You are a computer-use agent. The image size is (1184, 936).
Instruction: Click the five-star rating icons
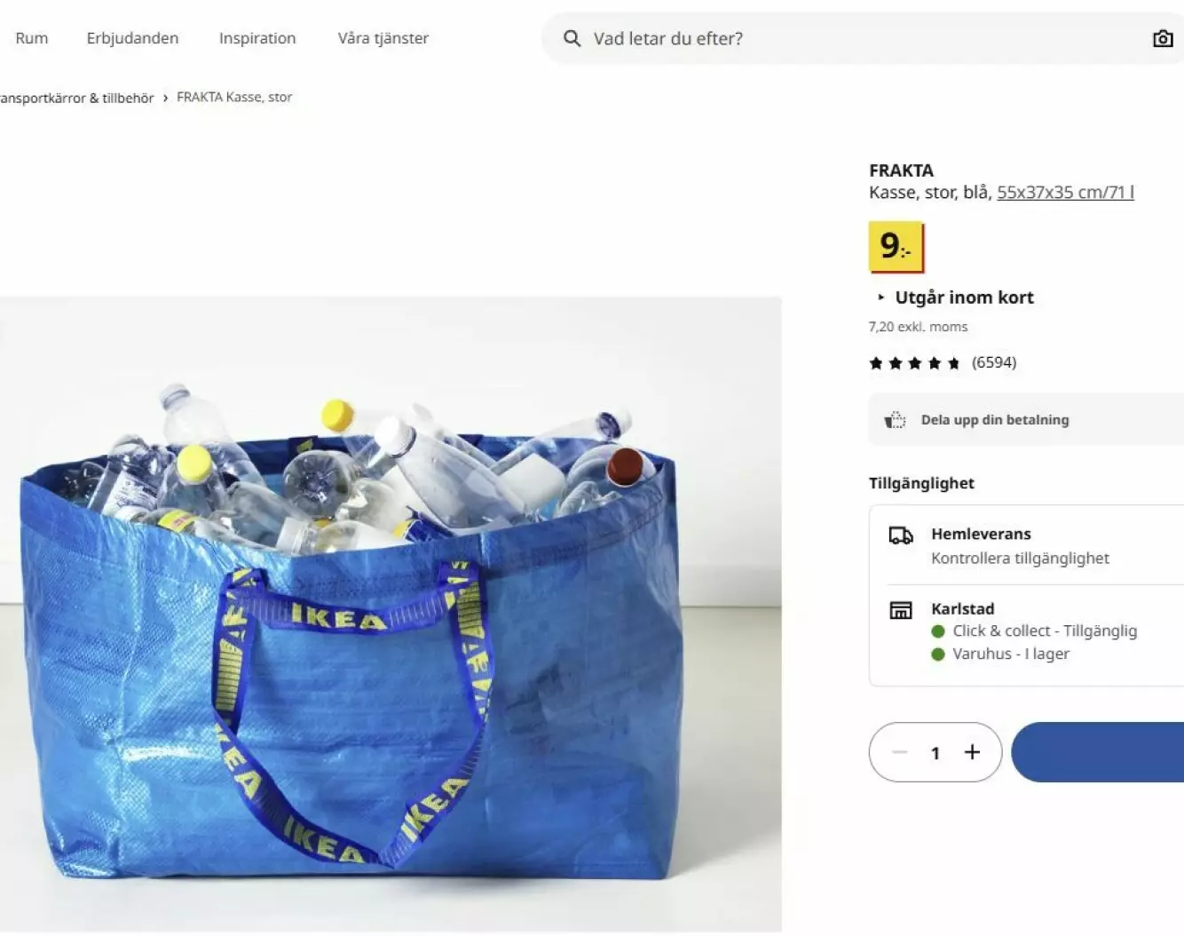[914, 362]
